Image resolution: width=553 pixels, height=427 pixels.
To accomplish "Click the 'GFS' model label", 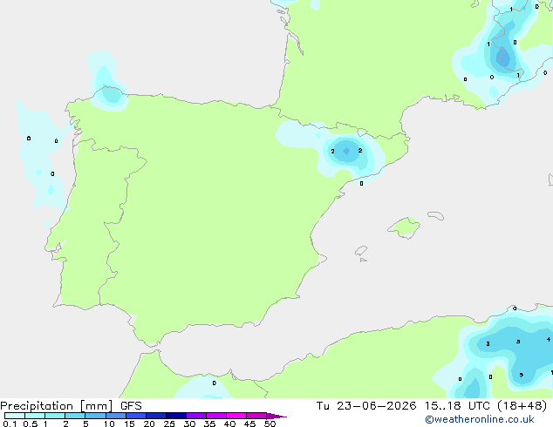I will 131,406.
